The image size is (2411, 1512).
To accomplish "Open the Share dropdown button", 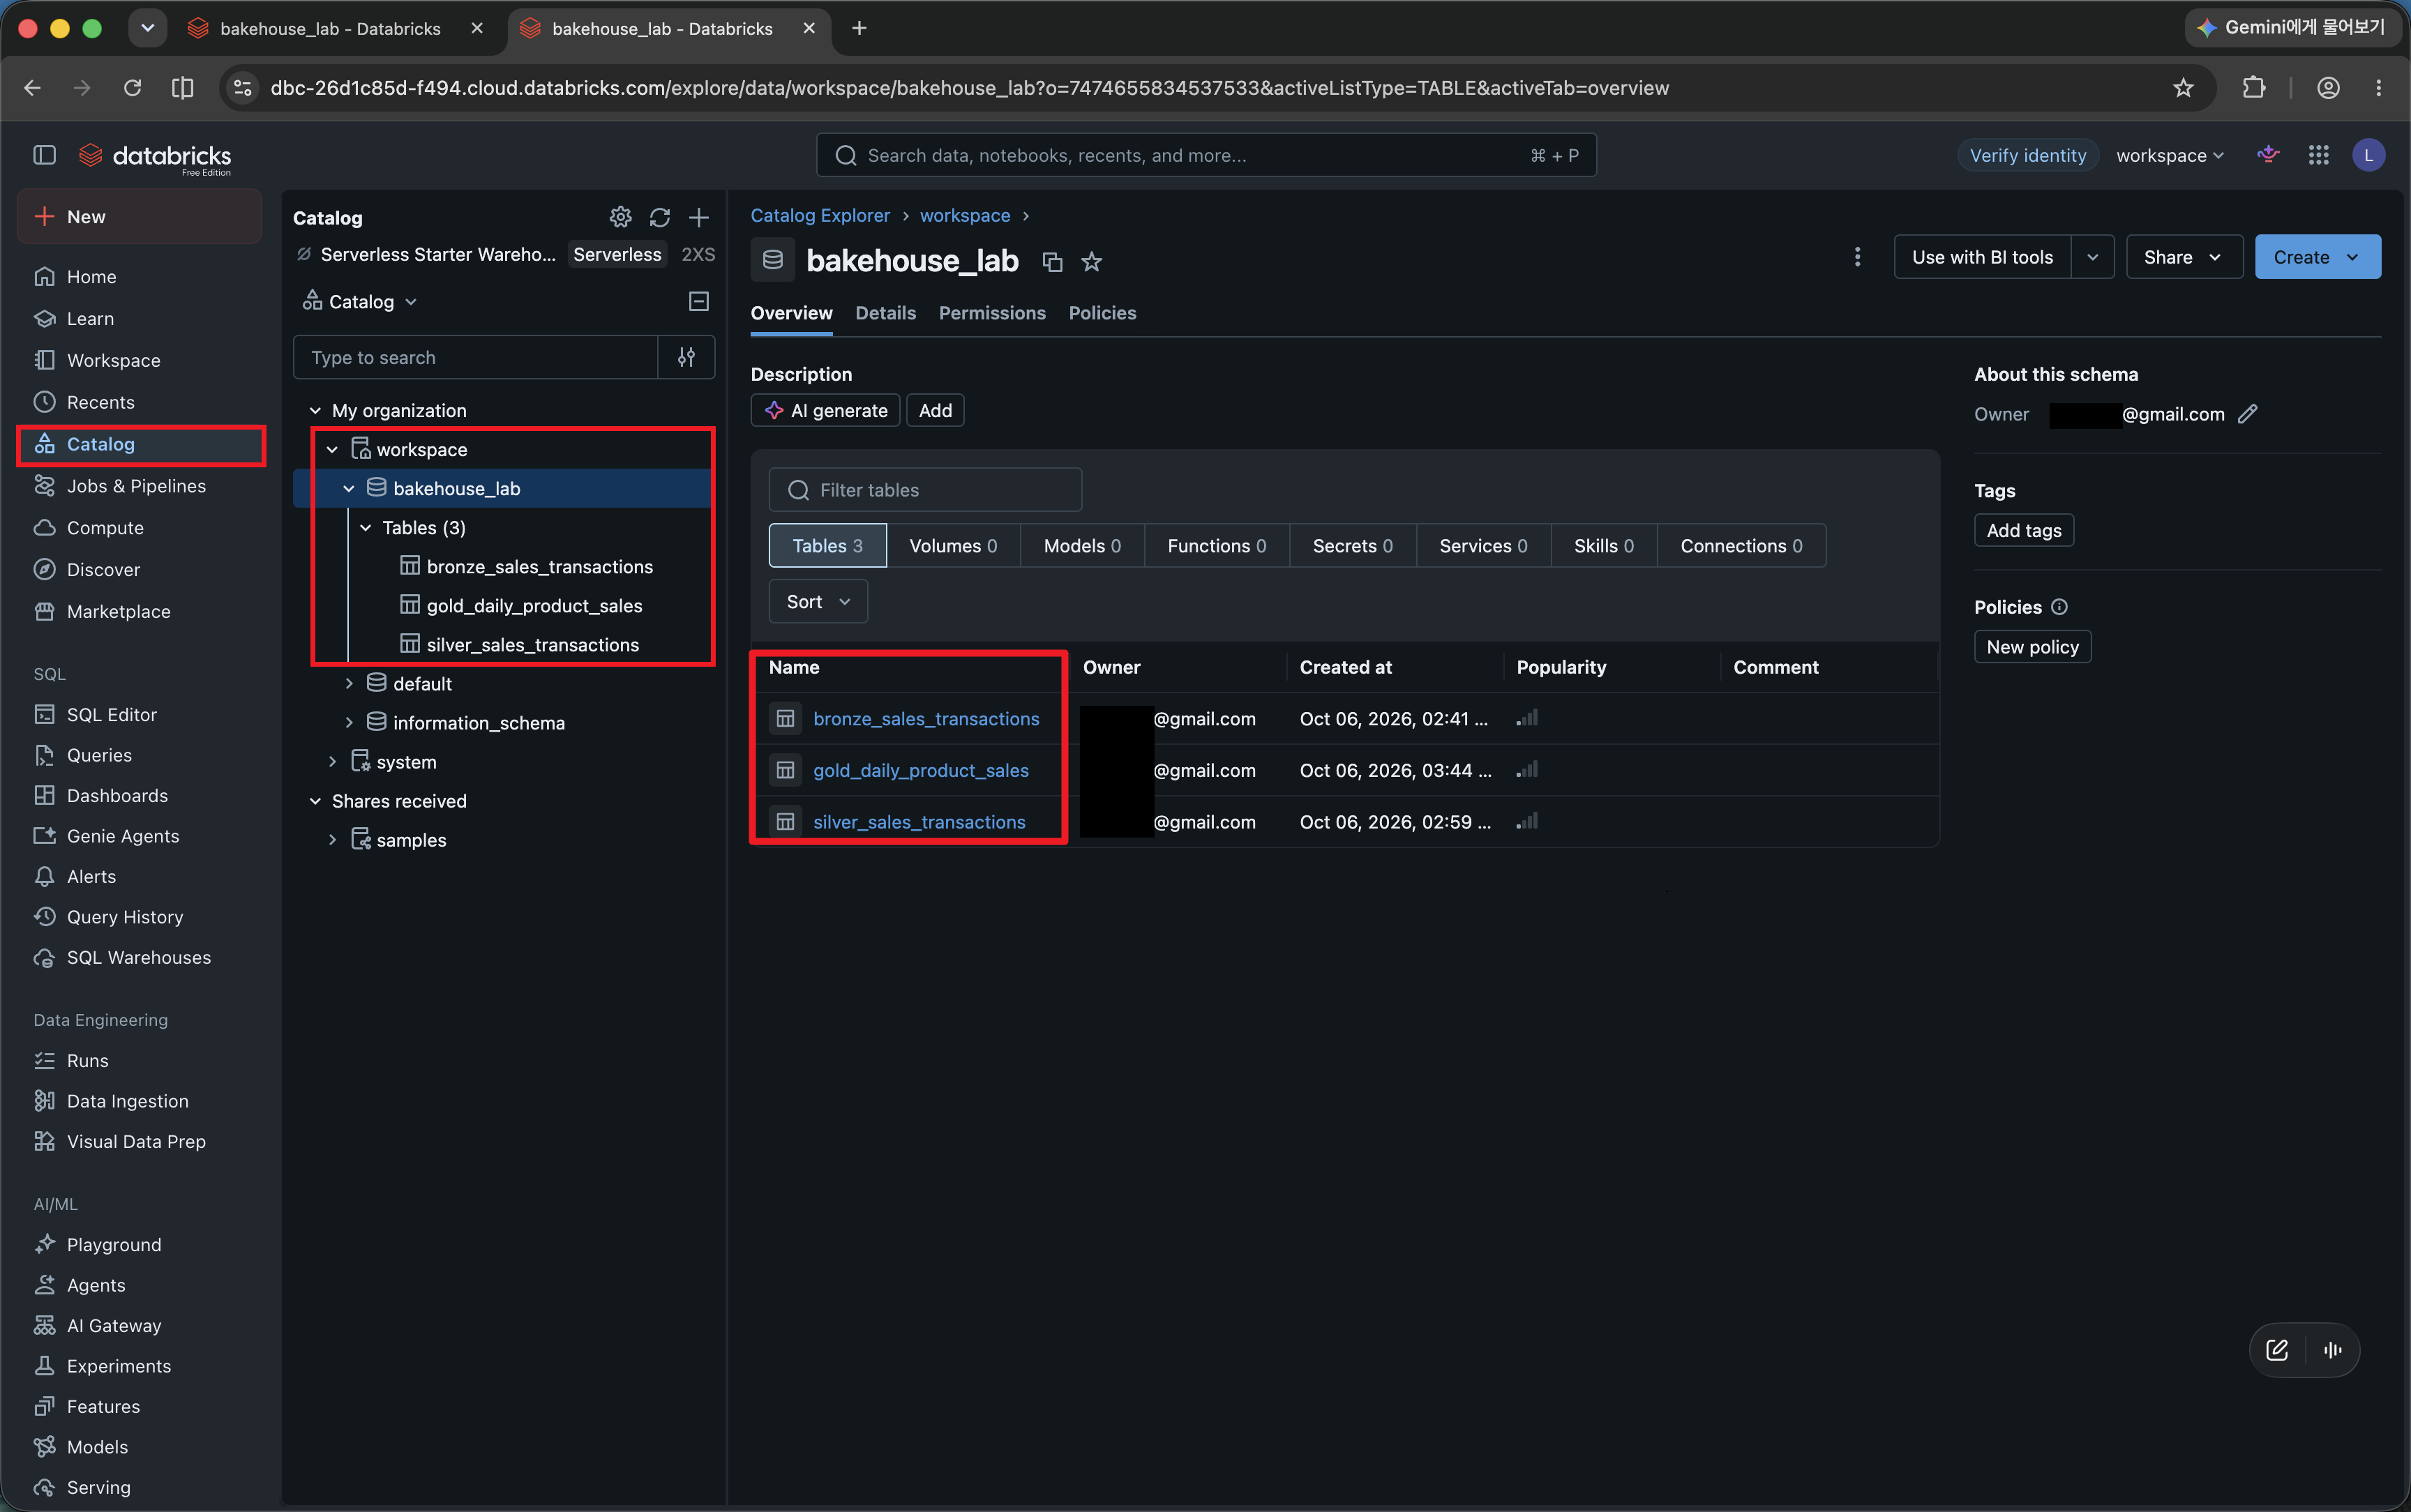I will pyautogui.click(x=2184, y=257).
